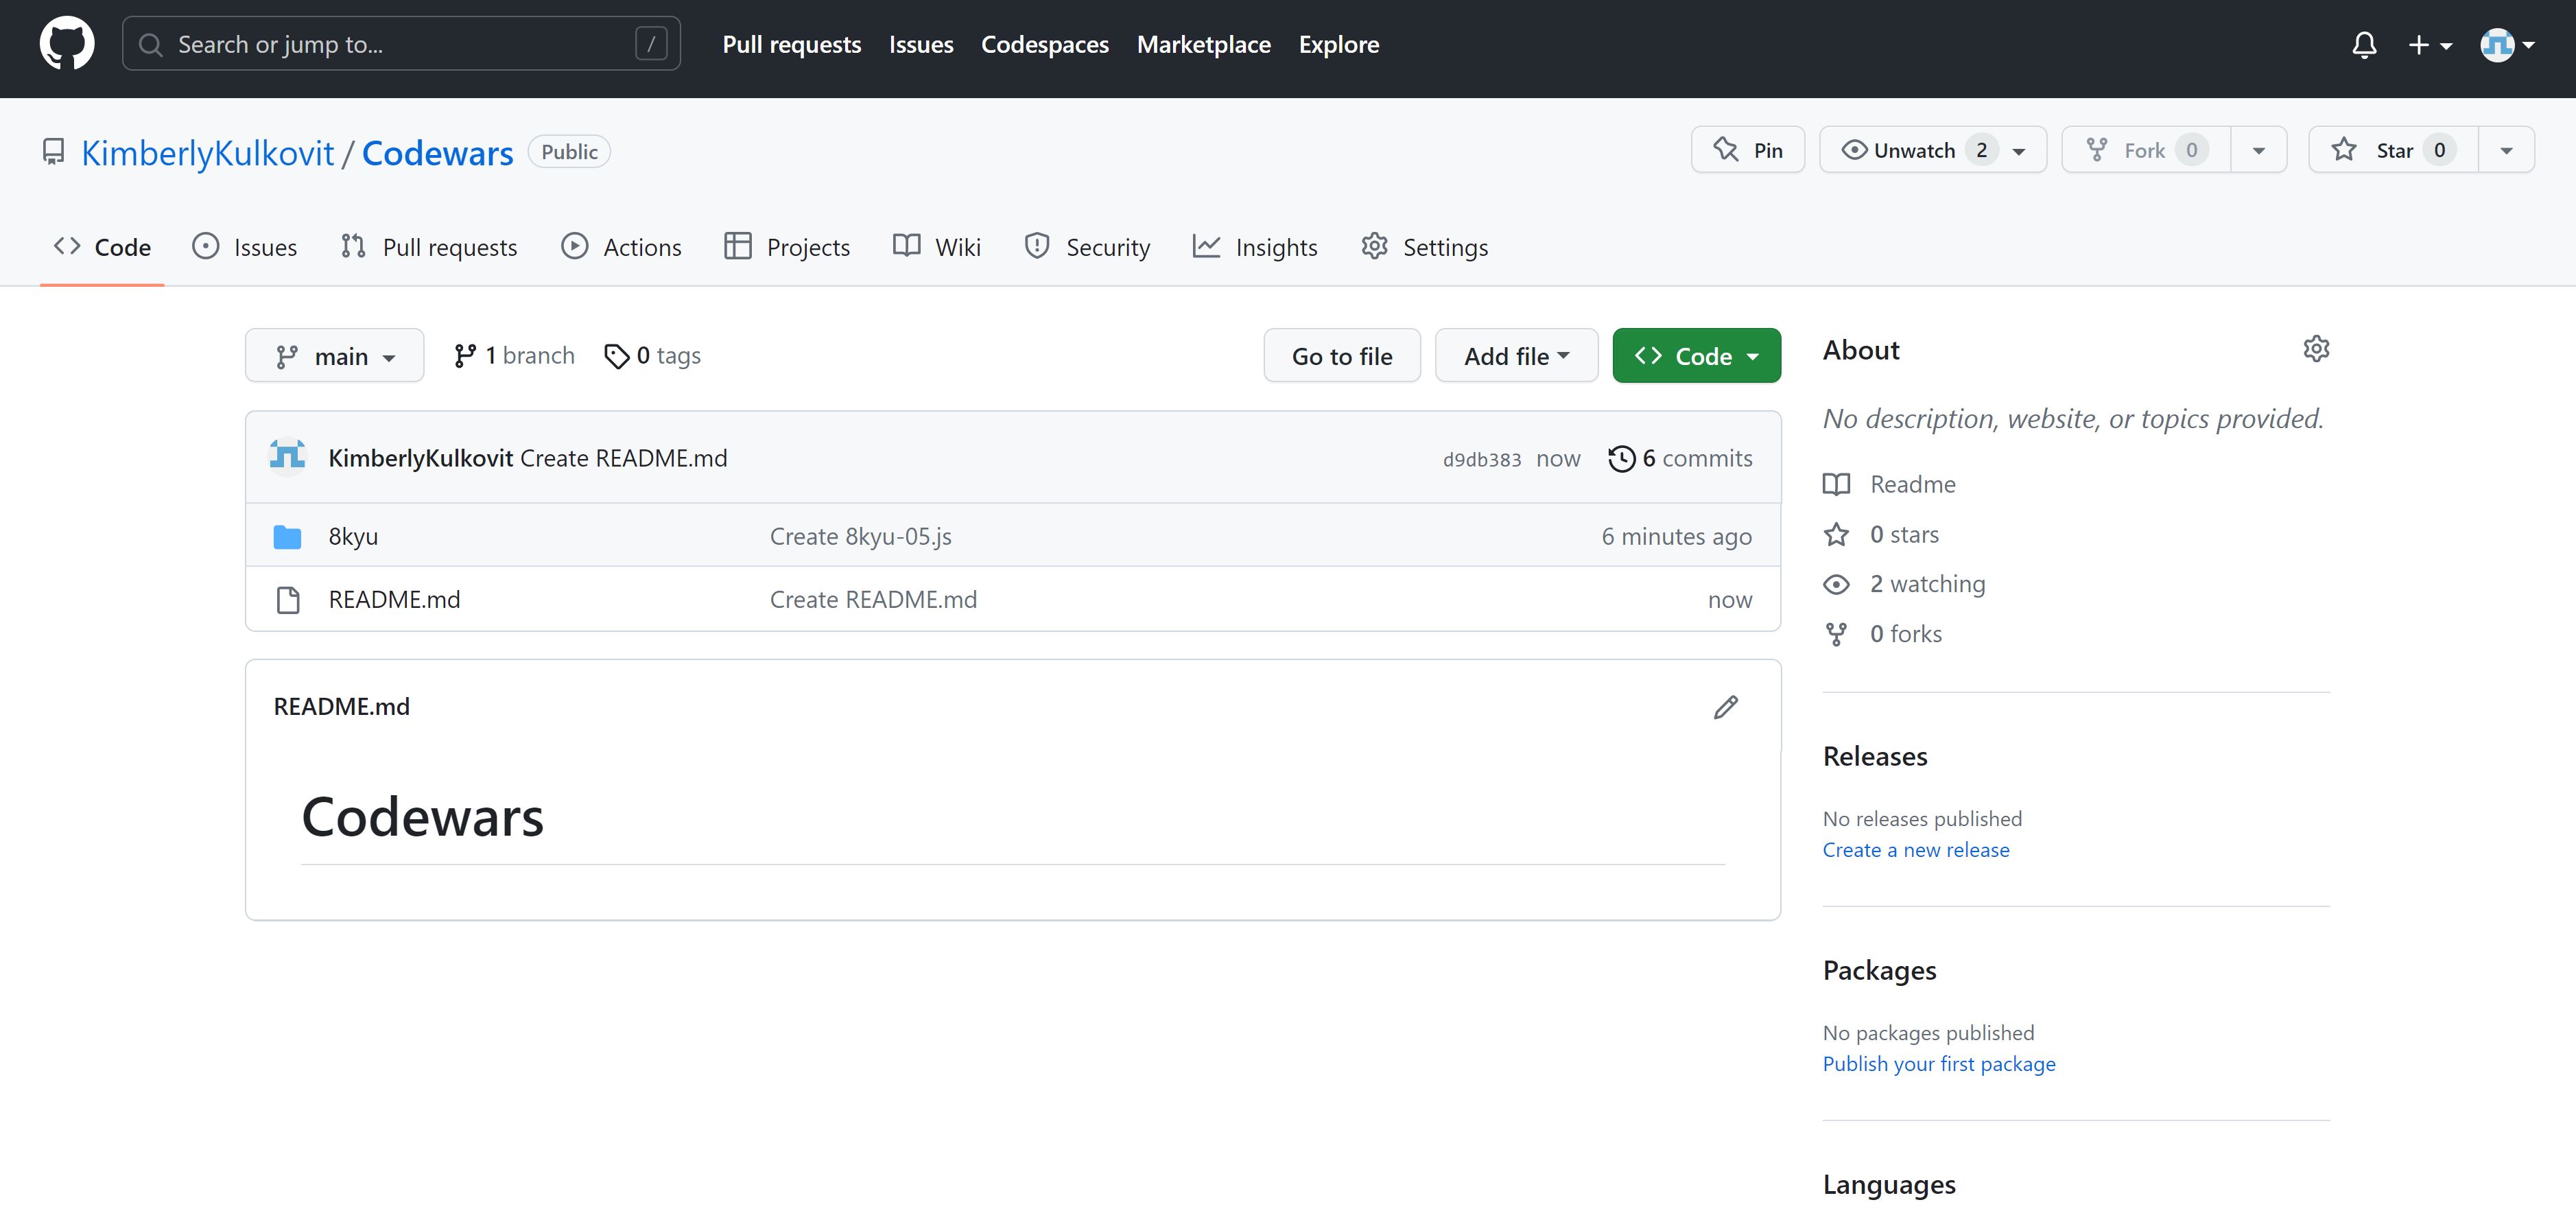This screenshot has width=2576, height=1211.
Task: Switch to the Insights tab
Action: pos(1255,247)
